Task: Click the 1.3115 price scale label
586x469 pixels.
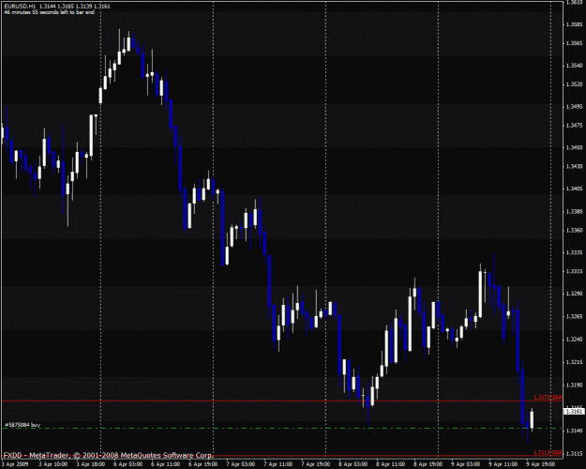Action: click(574, 454)
